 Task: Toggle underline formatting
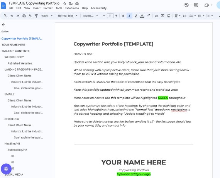tap(135, 16)
